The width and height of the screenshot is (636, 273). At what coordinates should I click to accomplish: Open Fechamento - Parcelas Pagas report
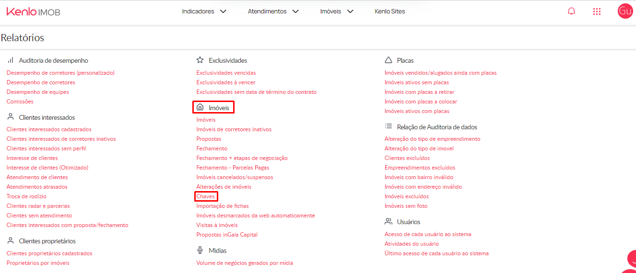(x=233, y=168)
